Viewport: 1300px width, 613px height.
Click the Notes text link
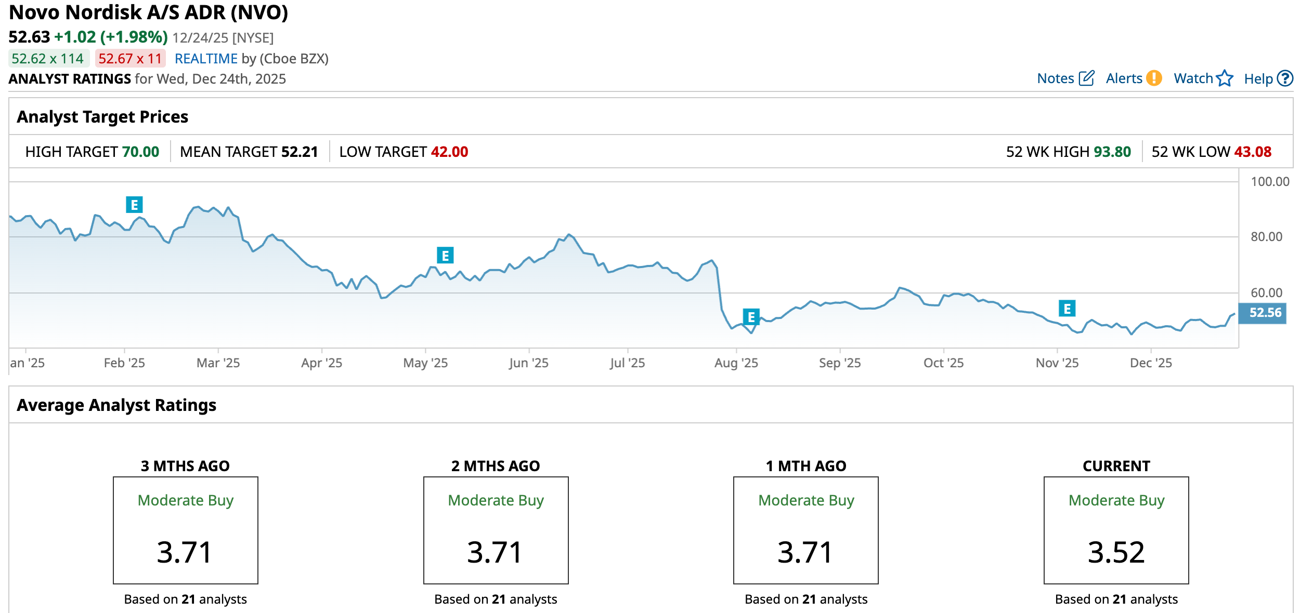[1055, 78]
